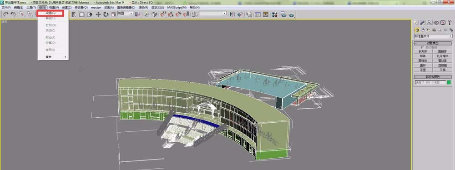Select the Helpers category icon
The height and width of the screenshot is (170, 455).
tap(440, 30)
